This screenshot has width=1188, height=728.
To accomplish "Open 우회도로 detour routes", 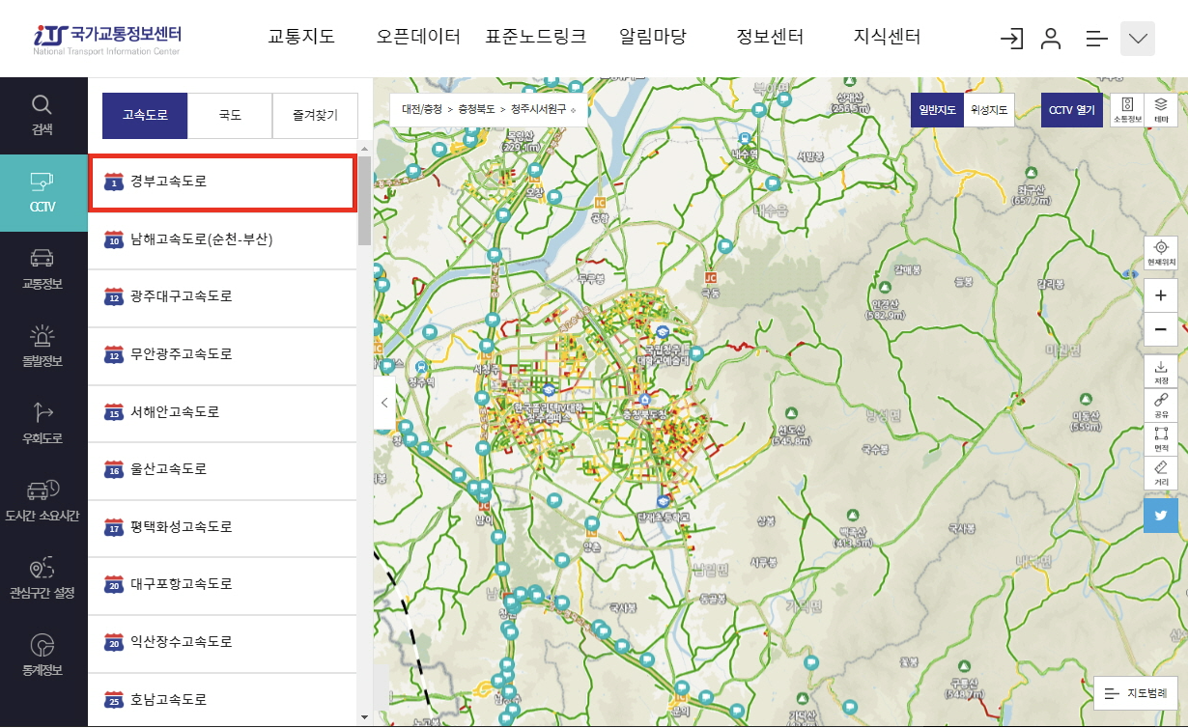I will tap(42, 424).
